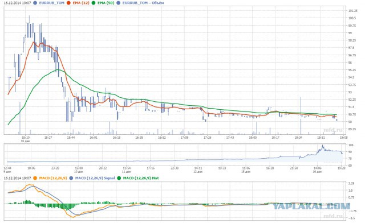The height and width of the screenshot is (223, 365).
Task: Click the 18:34 time axis label
Action: 298,138
